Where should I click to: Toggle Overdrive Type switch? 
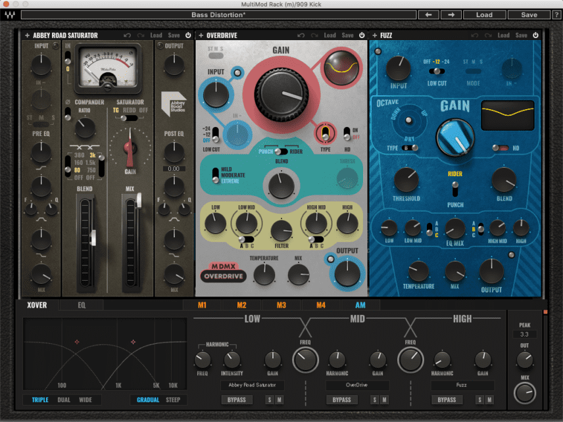click(x=325, y=133)
